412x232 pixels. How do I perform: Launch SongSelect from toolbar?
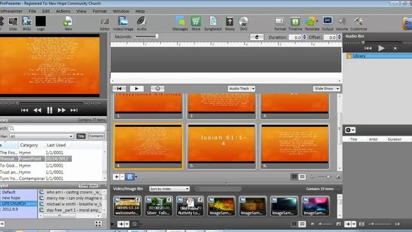point(213,23)
